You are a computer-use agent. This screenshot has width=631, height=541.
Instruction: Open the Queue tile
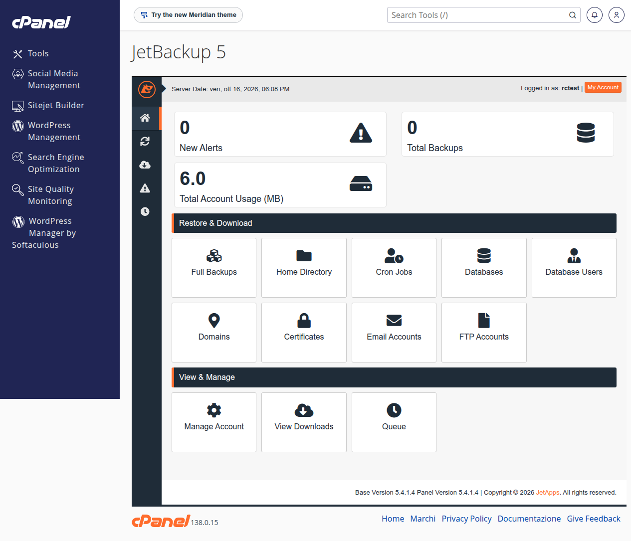tap(394, 422)
